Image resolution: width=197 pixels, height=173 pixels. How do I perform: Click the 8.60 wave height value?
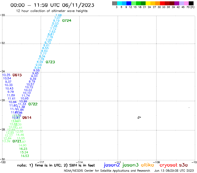point(44,51)
